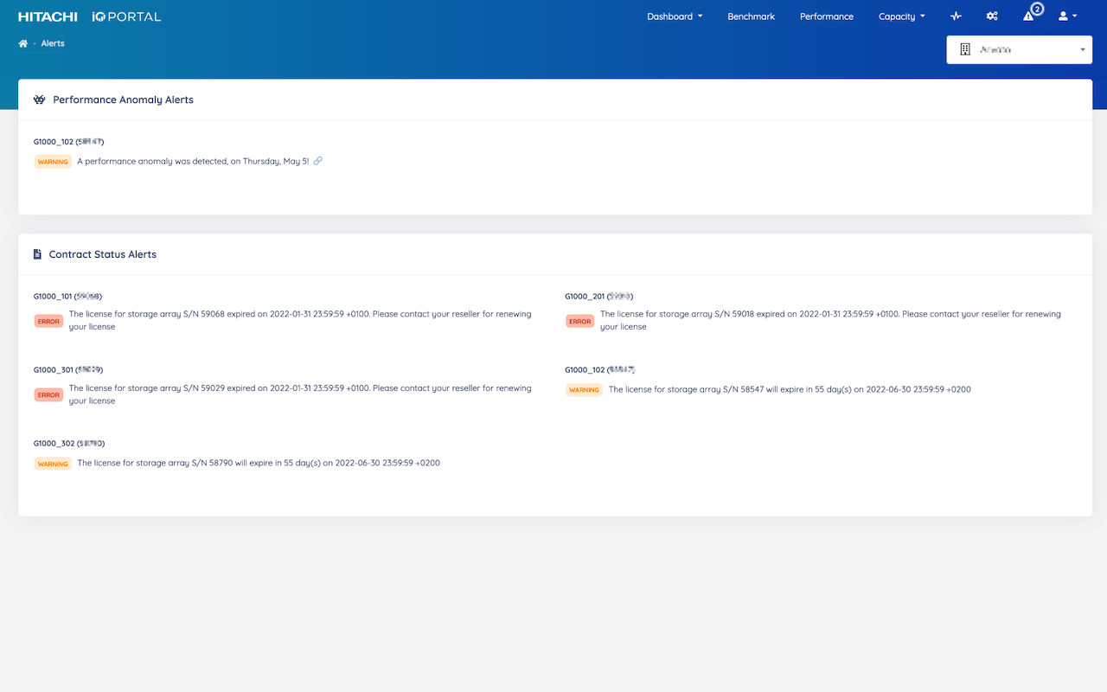Open alerts bell with 2 badge
The height and width of the screenshot is (692, 1107).
[x=1029, y=16]
